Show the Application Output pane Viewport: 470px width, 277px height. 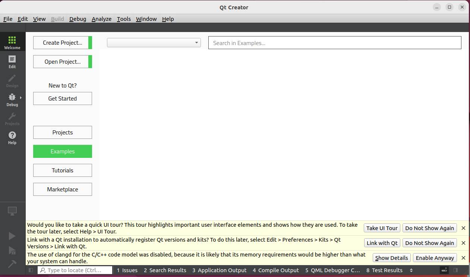[x=220, y=270]
